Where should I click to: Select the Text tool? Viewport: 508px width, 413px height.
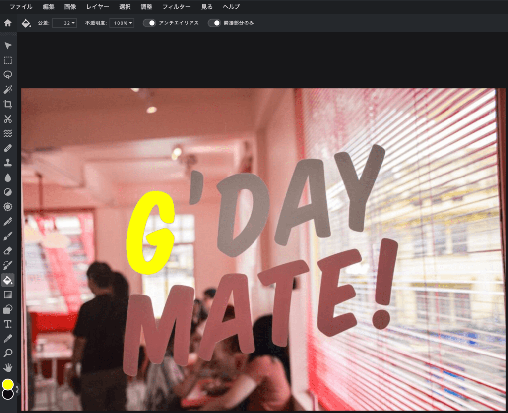coord(8,324)
